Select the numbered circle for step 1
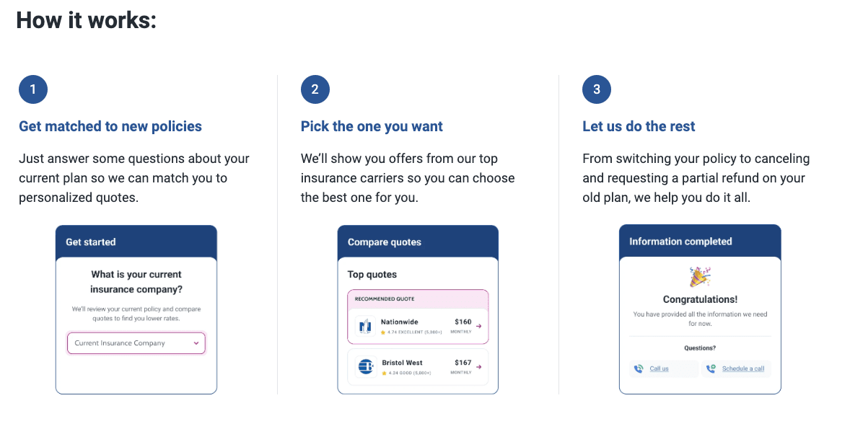Viewport: 850px width, 424px height. coord(33,89)
